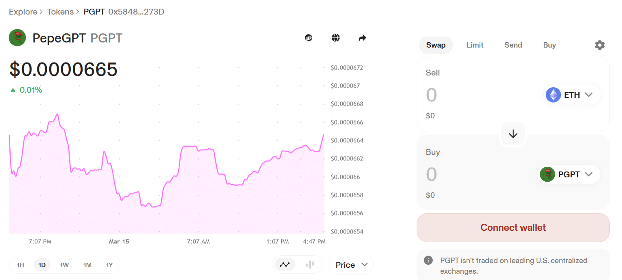Screen dimensions: 622x280
Task: Click the Sell amount input field
Action: (x=472, y=95)
